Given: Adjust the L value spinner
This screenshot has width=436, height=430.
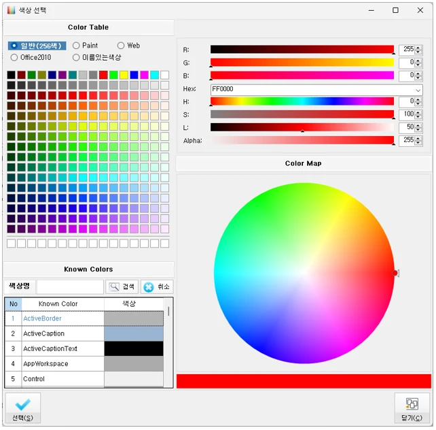Looking at the screenshot, I should tap(418, 127).
